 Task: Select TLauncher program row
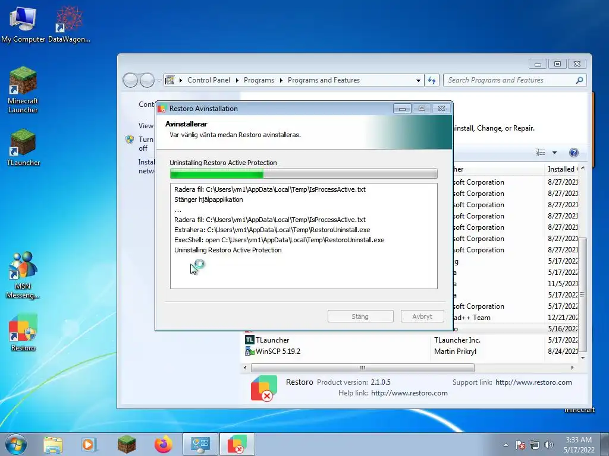(412, 340)
